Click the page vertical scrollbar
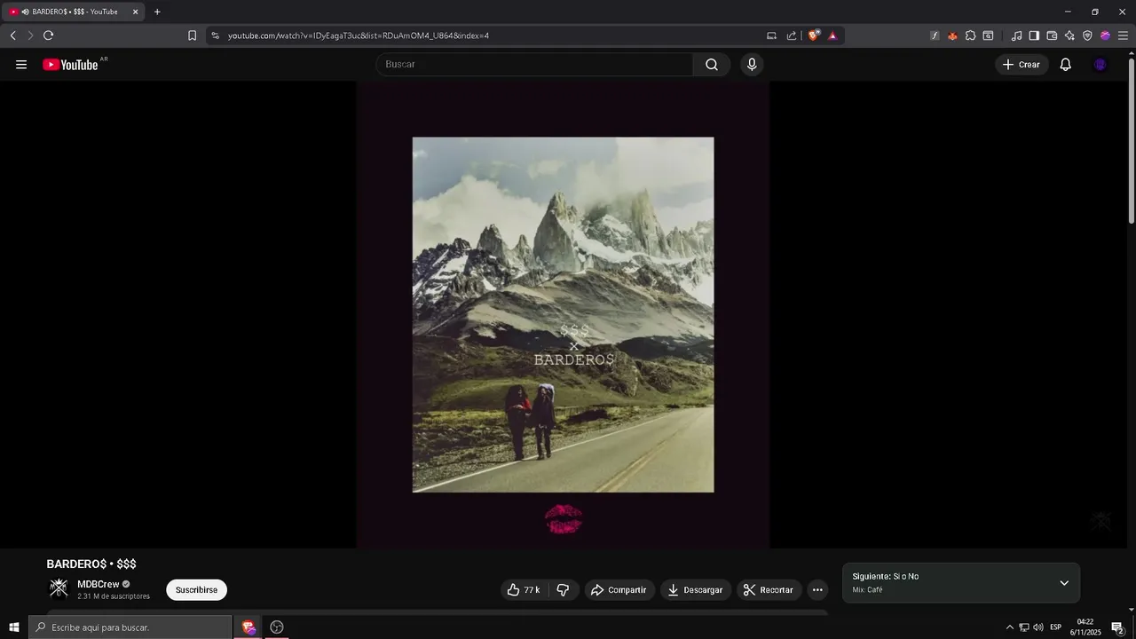 pos(1131,140)
